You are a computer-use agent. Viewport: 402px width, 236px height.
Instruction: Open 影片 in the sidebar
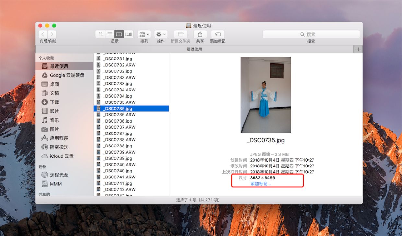coord(65,111)
